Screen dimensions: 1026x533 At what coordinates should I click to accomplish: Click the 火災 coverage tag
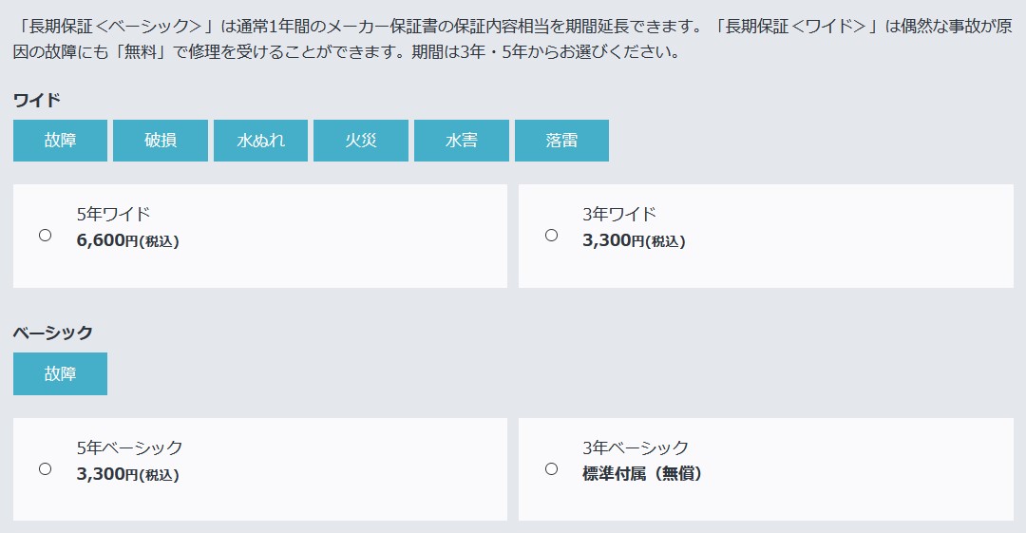(x=361, y=140)
